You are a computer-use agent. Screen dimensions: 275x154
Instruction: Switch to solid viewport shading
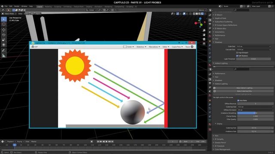197,14
